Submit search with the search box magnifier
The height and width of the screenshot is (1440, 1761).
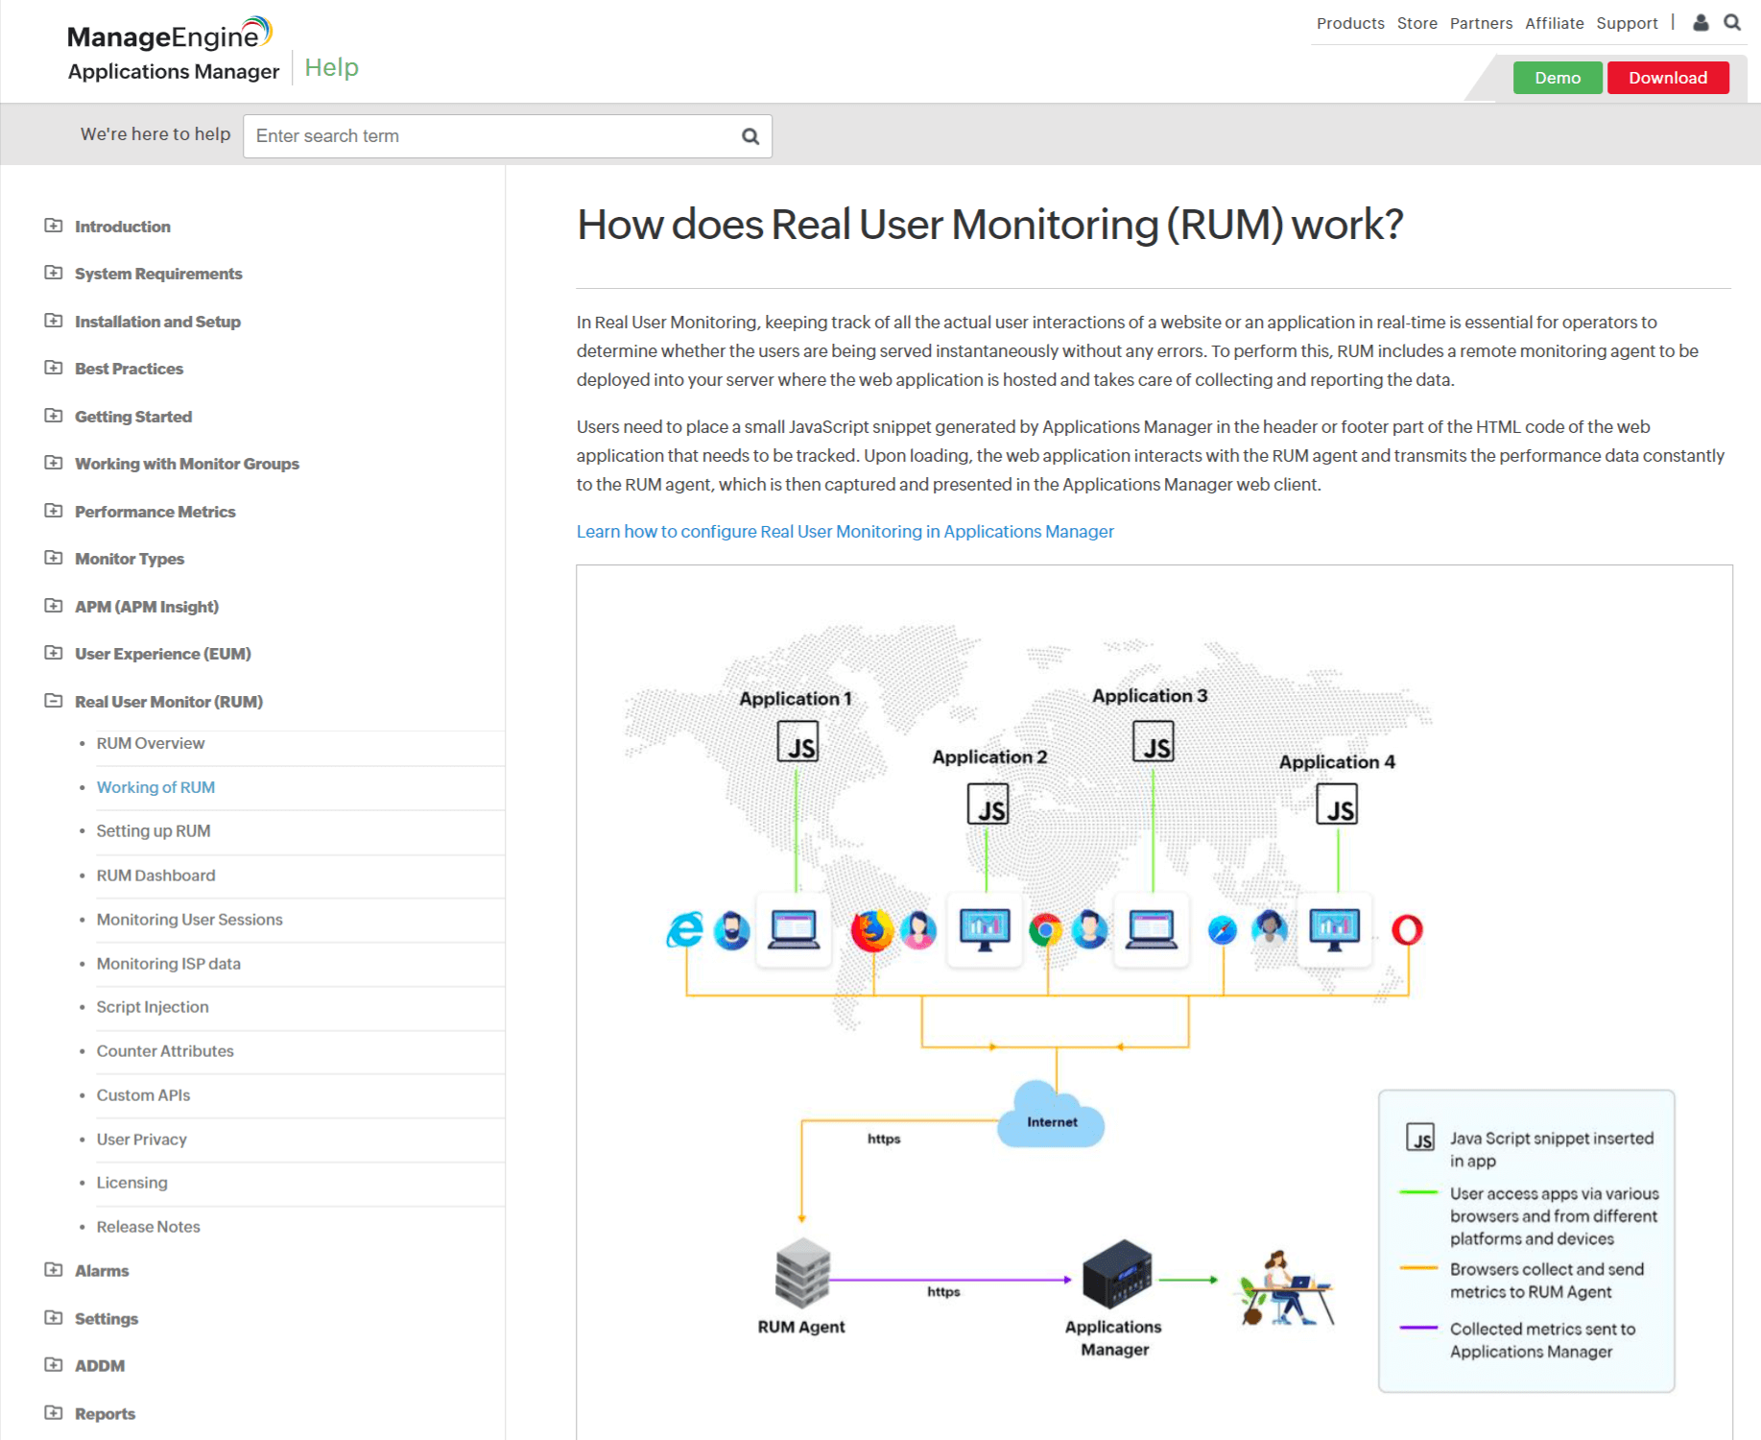(750, 136)
